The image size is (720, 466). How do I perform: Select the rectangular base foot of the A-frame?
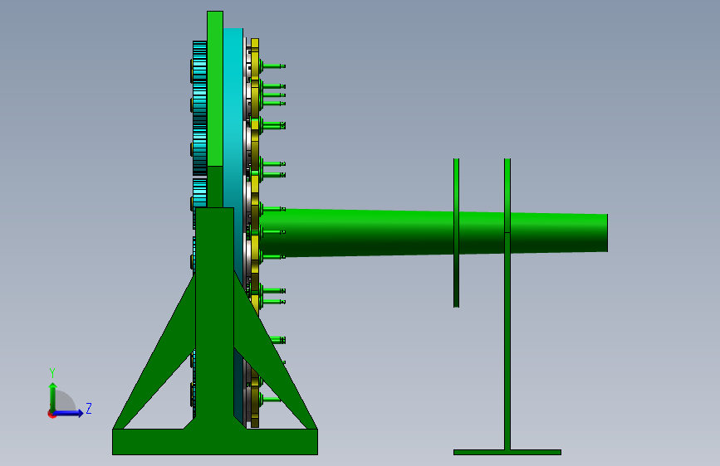[x=215, y=442]
